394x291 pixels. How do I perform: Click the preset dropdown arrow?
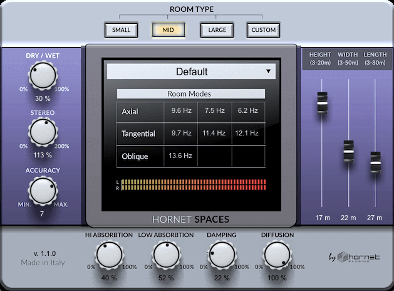click(268, 71)
